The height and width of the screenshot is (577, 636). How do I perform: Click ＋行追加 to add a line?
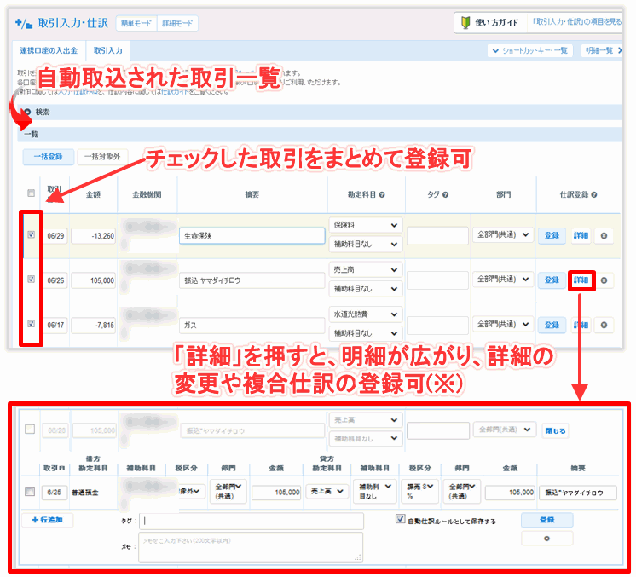(47, 520)
